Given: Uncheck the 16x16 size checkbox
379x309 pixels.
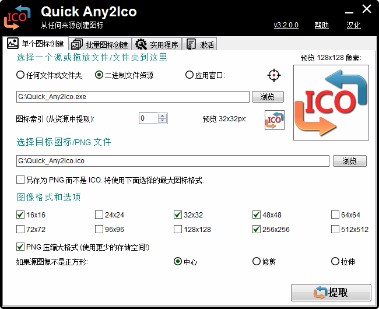Looking at the screenshot, I should pos(20,215).
